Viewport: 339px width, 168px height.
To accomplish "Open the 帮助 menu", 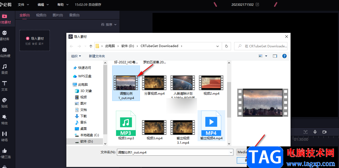I will pos(63,5).
